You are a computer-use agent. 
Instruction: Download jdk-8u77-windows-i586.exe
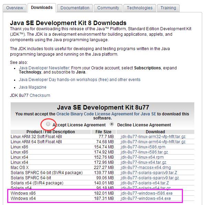(146, 193)
